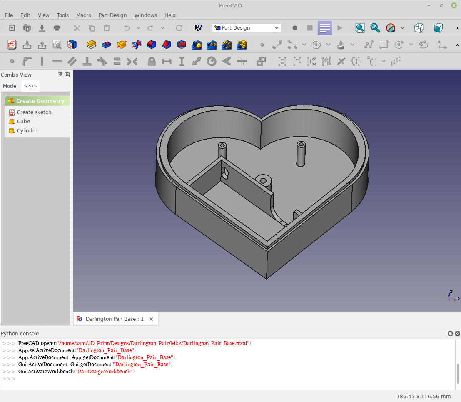This screenshot has width=461, height=402.
Task: Click the Fillet tool icon
Action: click(152, 45)
